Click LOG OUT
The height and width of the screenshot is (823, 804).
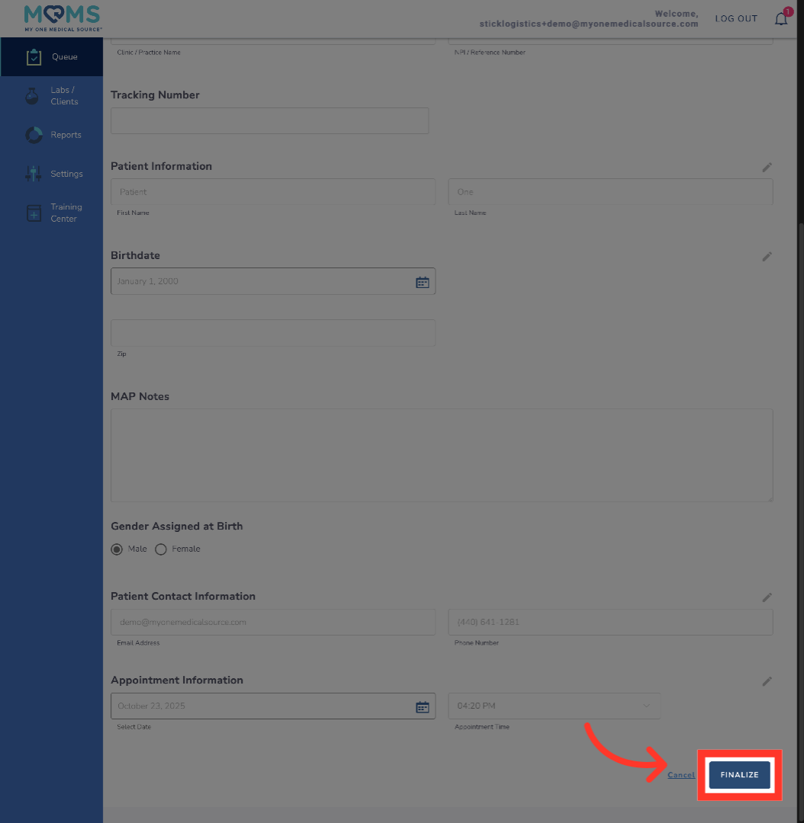pos(736,18)
